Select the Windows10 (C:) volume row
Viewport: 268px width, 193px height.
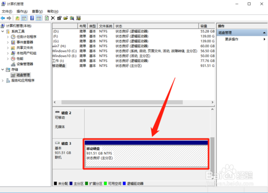133,51
